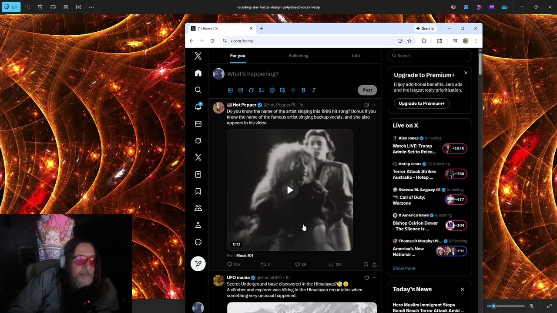Click Show more under Live on X
This screenshot has width=557, height=313.
coord(404,268)
